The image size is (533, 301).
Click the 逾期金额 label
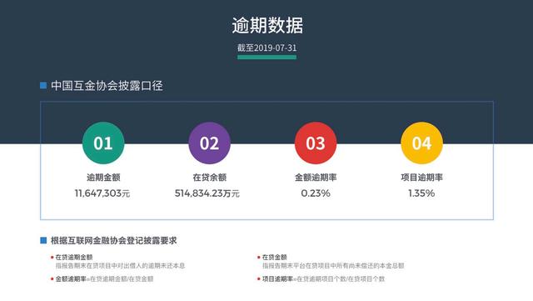point(103,178)
